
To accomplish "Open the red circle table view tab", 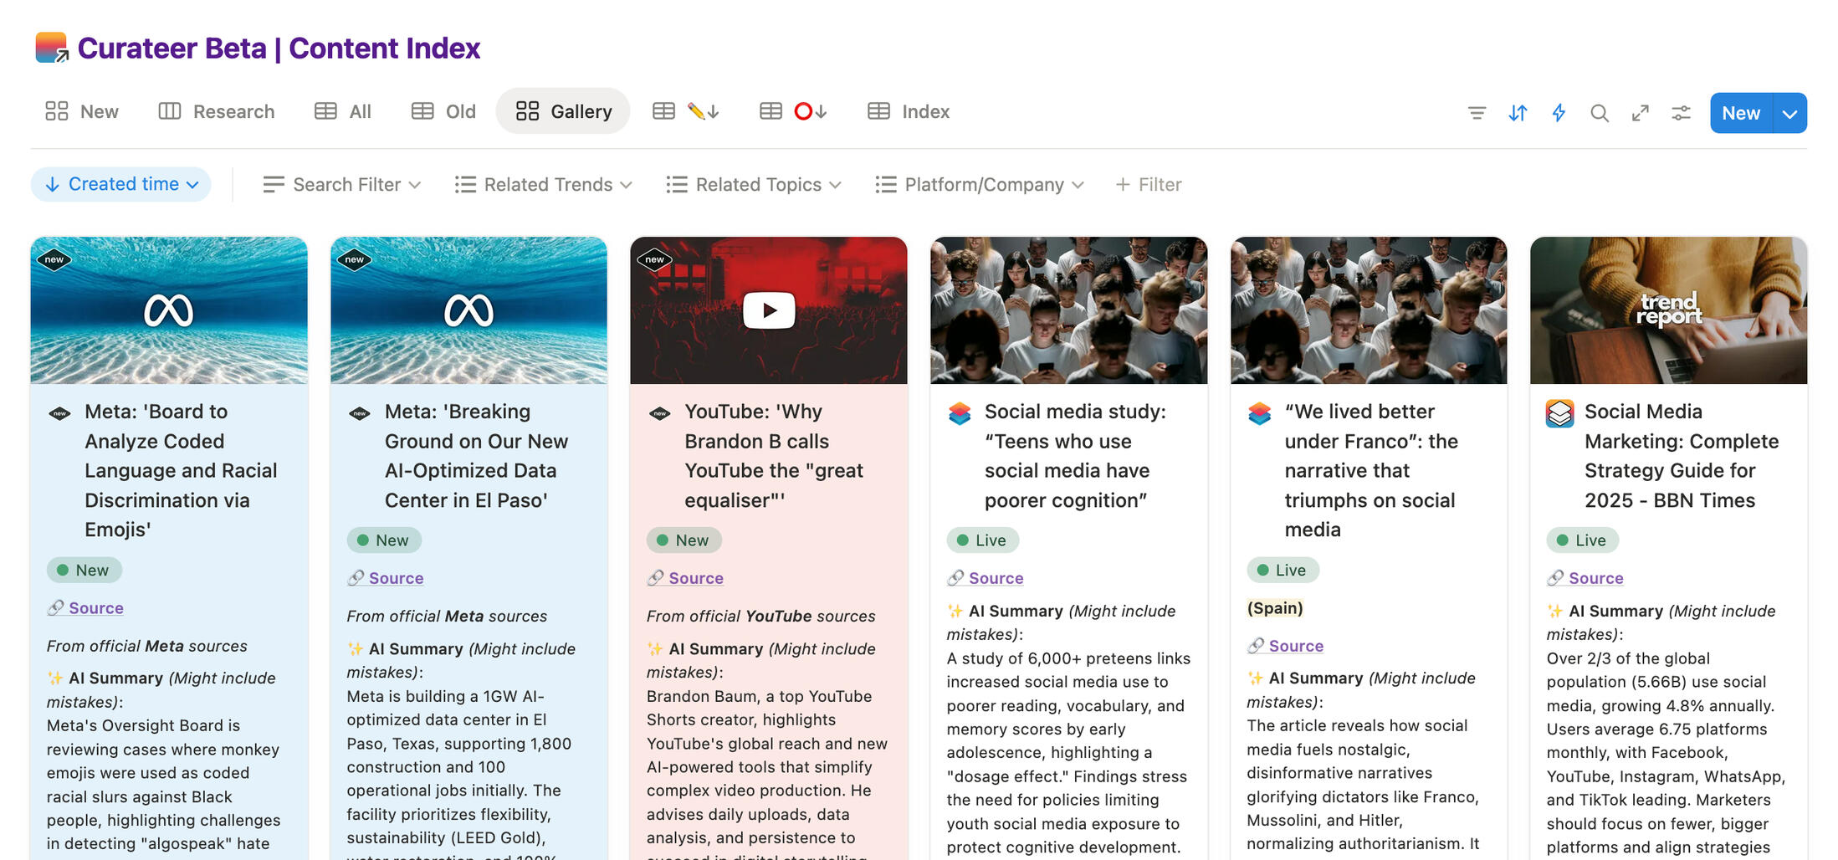I will [793, 111].
